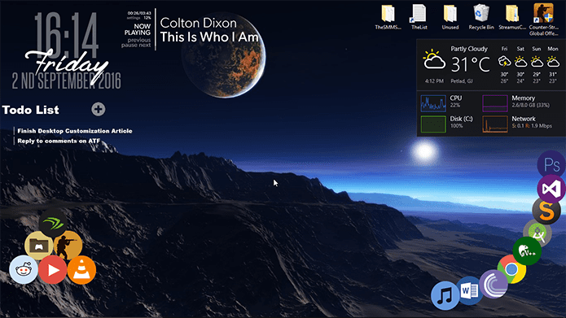Click the red play-button launcher icon
Image resolution: width=566 pixels, height=318 pixels.
pyautogui.click(x=53, y=270)
